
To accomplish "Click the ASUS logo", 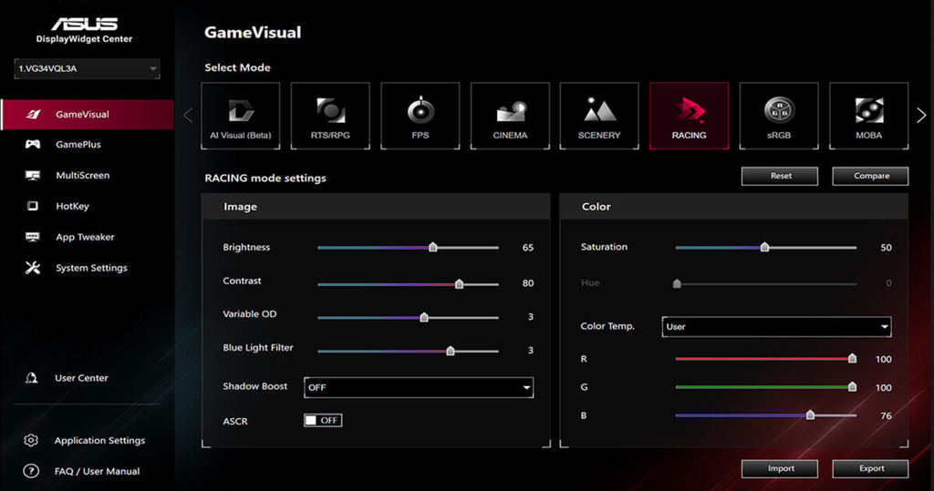I will pos(85,24).
